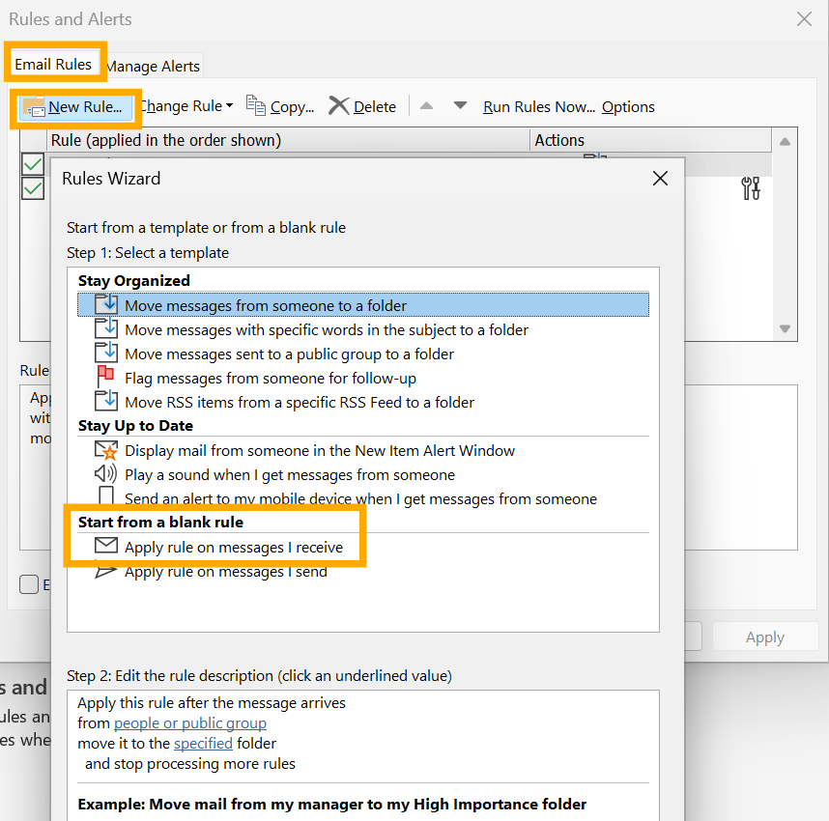Close the Rules and Alerts window

click(x=804, y=19)
